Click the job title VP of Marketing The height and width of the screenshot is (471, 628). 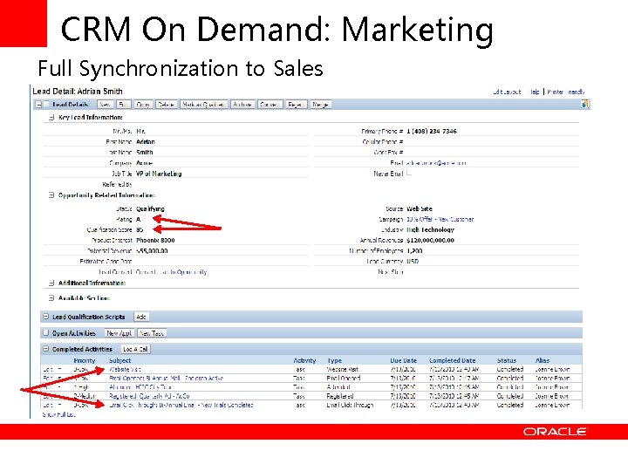159,174
